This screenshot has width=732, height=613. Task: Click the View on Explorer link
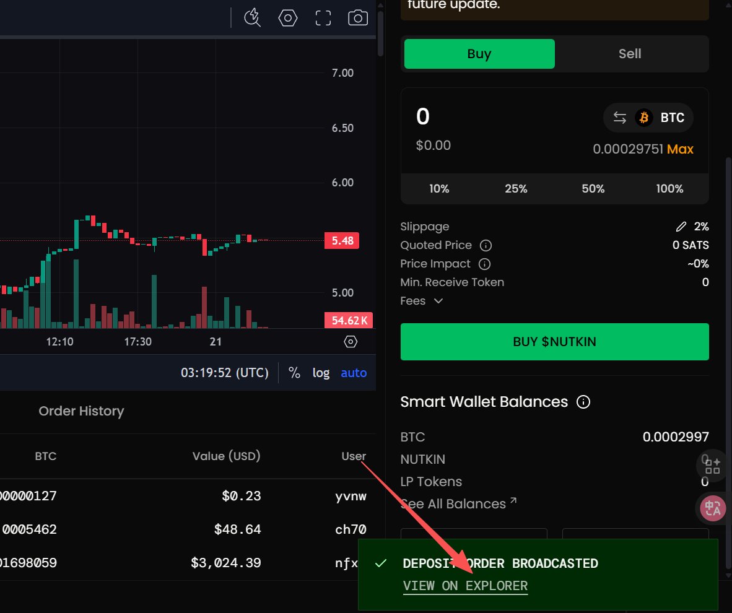(465, 586)
